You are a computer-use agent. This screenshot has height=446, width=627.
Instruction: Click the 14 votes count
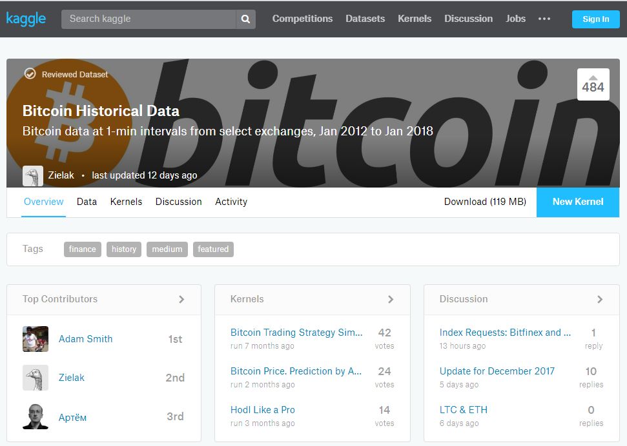click(x=384, y=416)
